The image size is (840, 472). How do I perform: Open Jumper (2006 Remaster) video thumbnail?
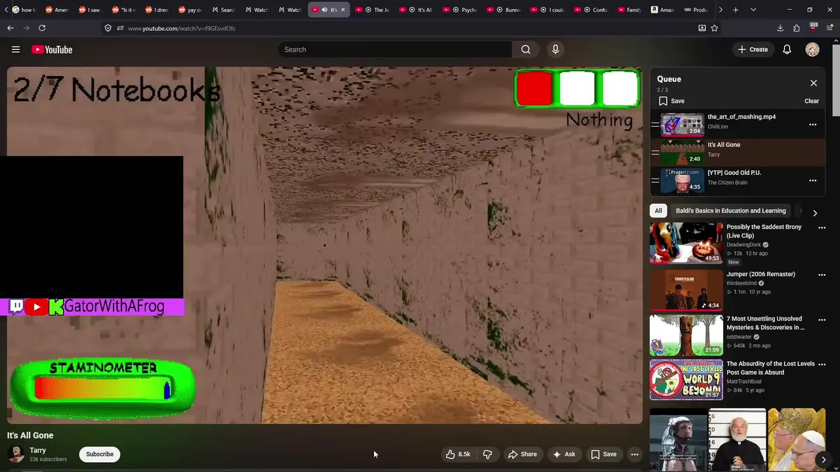tap(686, 289)
